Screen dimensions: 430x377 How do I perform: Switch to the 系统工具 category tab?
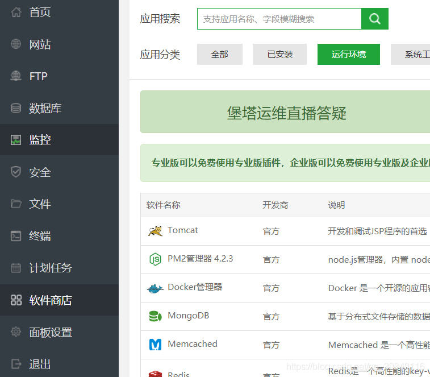click(x=410, y=55)
